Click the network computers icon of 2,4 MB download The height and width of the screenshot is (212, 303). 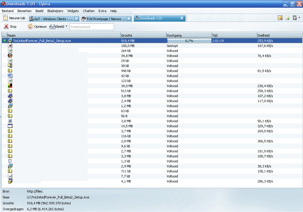pyautogui.click(x=10, y=101)
